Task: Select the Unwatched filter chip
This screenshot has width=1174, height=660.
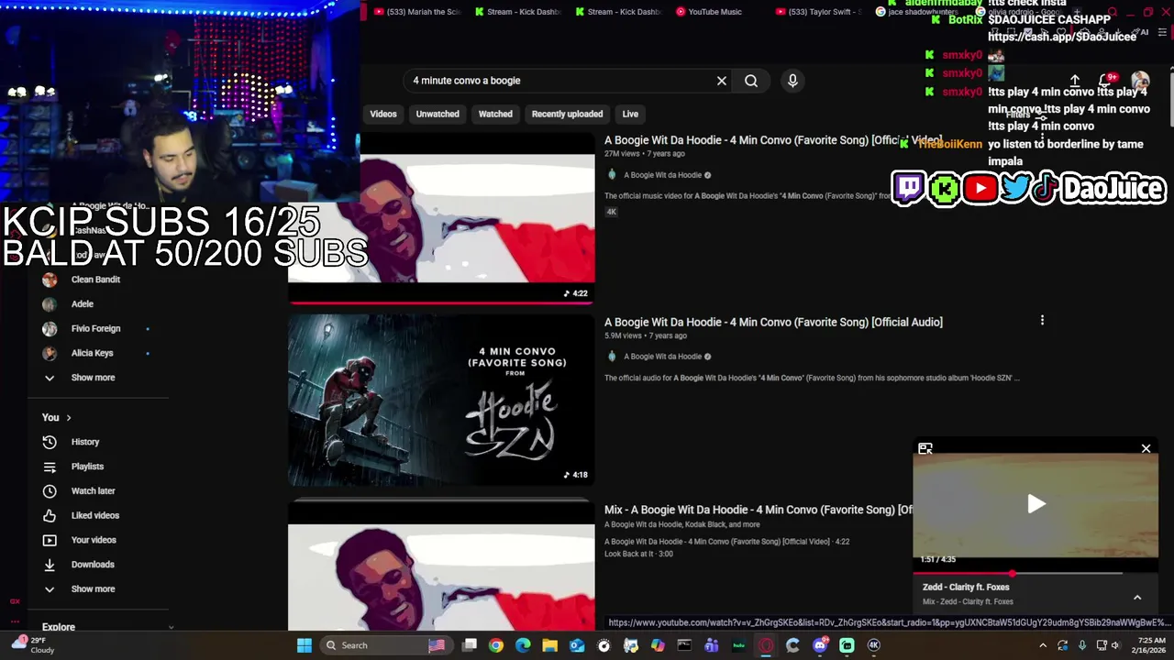Action: coord(437,114)
